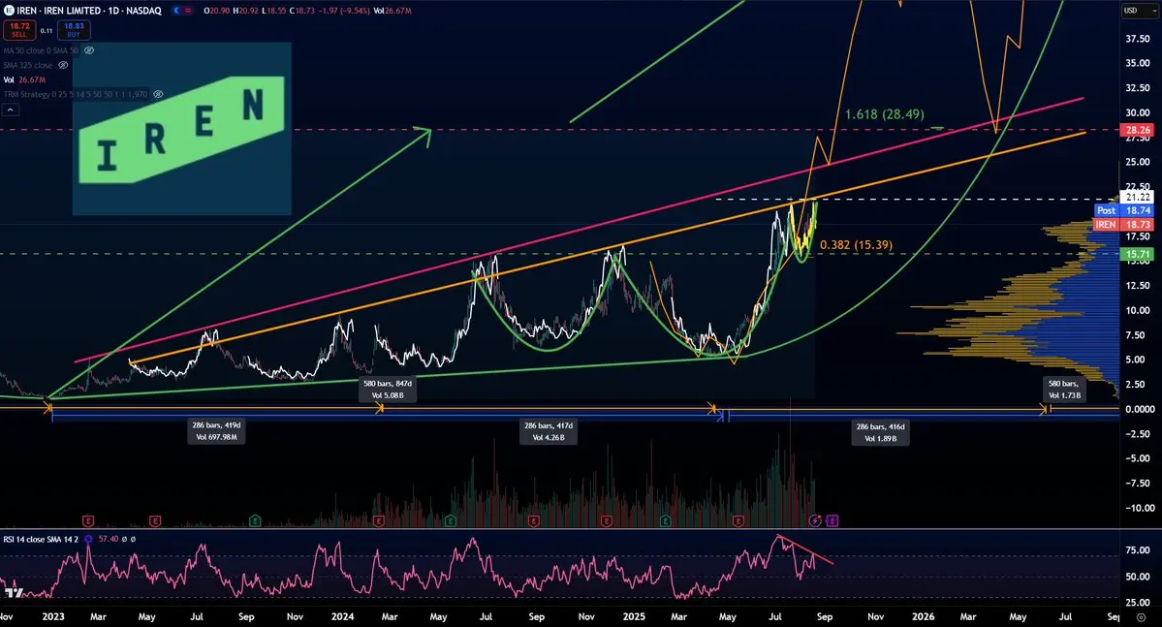Click the late-2024 red earnings marker

click(x=606, y=521)
